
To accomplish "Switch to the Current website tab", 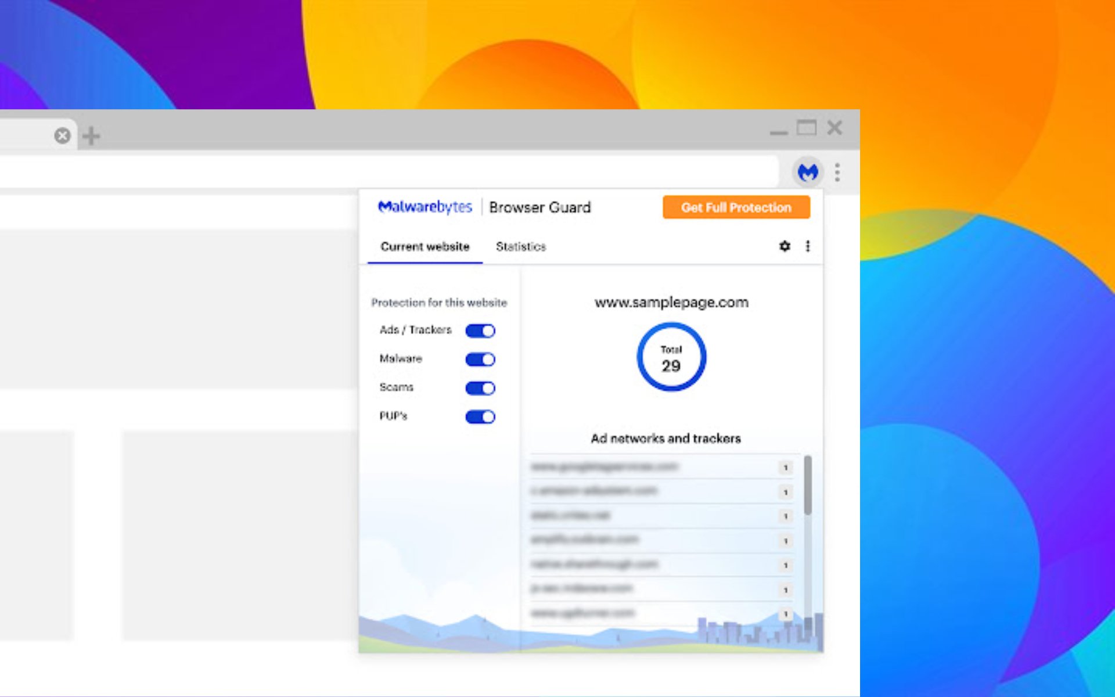I will tap(425, 247).
